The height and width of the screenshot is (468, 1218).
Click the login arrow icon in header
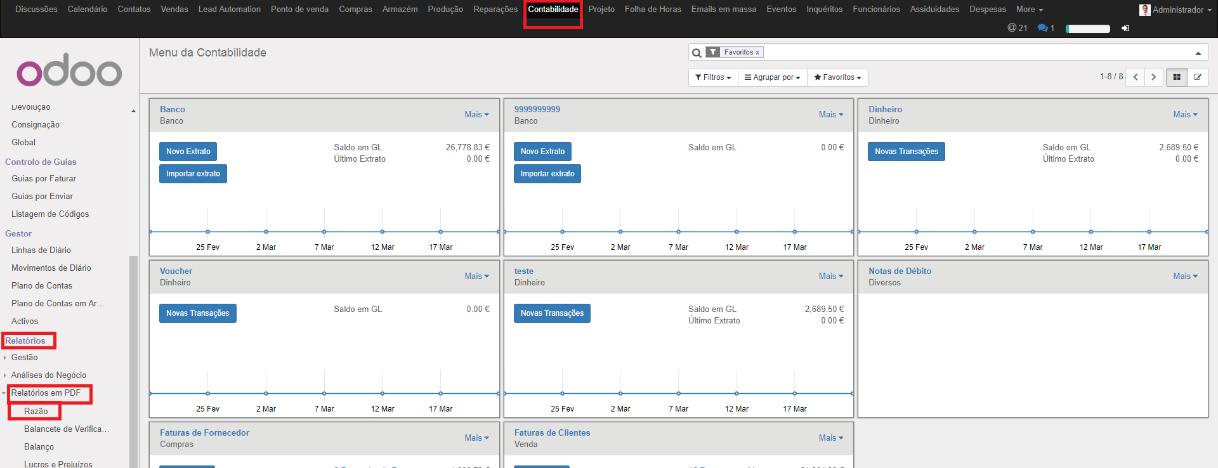(1125, 29)
